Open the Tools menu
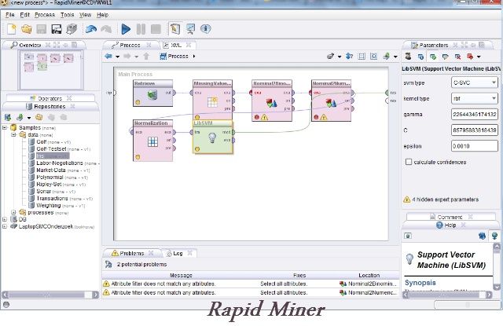This screenshot has height=326, width=503. (x=68, y=14)
